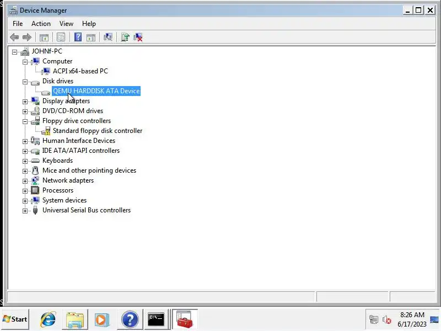Collapse the Computer category
The width and height of the screenshot is (441, 331).
pyautogui.click(x=25, y=62)
